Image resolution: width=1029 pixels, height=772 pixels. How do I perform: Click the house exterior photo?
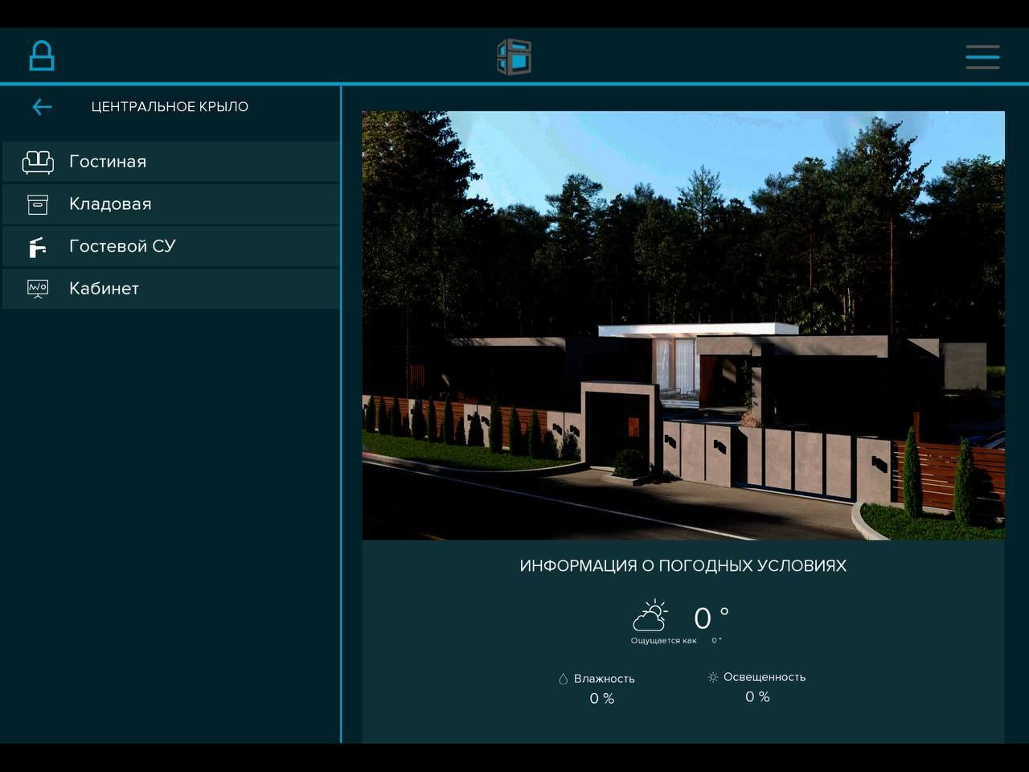point(683,325)
